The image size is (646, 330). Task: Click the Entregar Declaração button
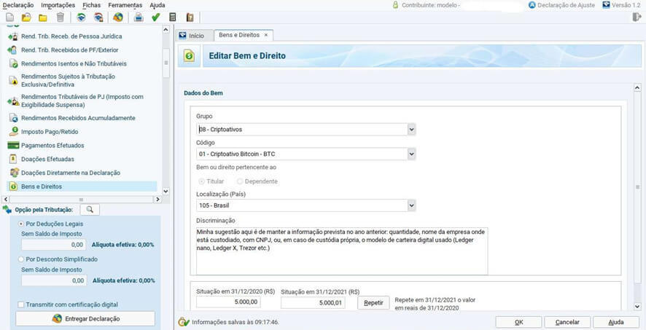tap(85, 319)
